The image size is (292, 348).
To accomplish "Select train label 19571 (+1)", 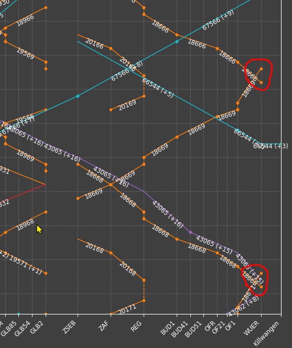I will tap(26, 265).
